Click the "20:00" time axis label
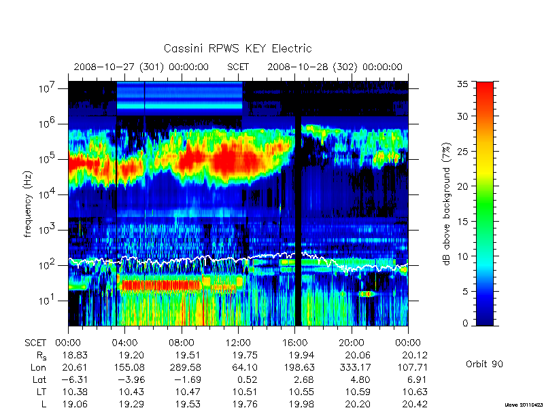 point(352,343)
